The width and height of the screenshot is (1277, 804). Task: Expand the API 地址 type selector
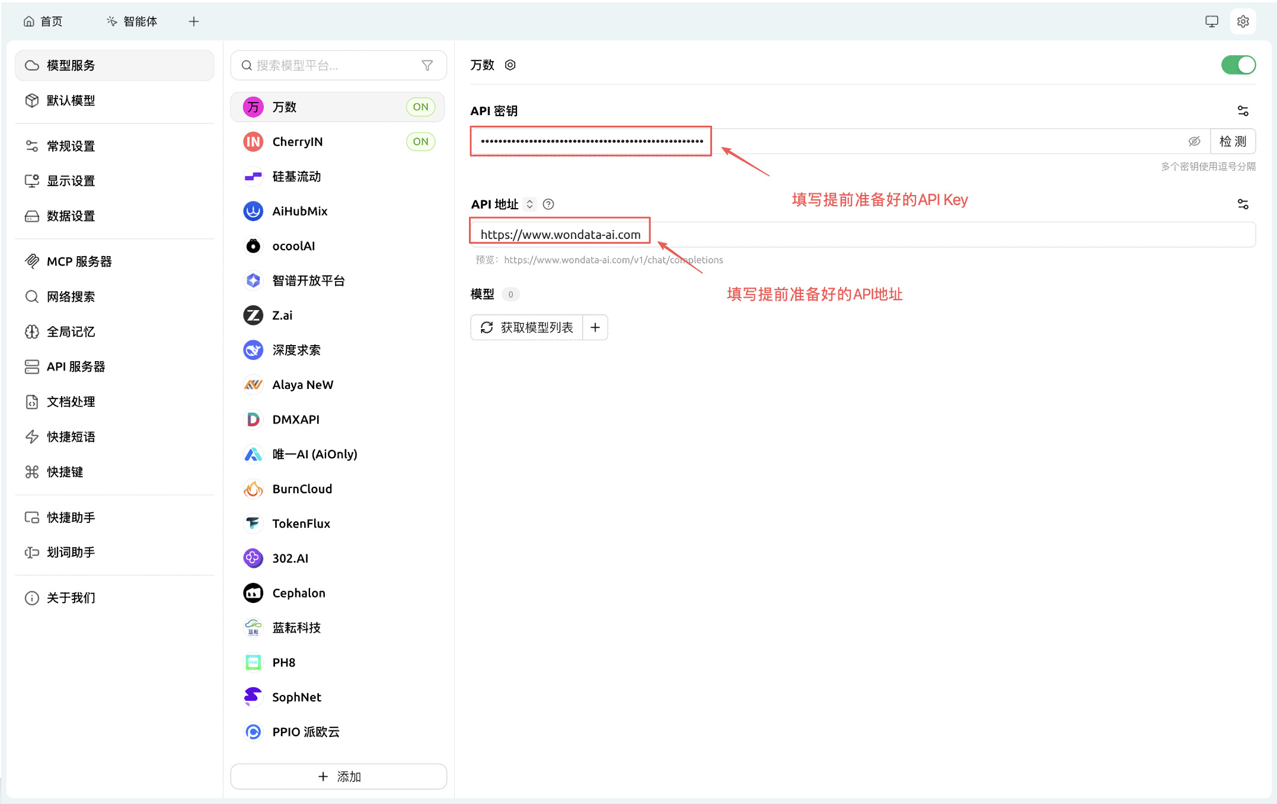529,204
